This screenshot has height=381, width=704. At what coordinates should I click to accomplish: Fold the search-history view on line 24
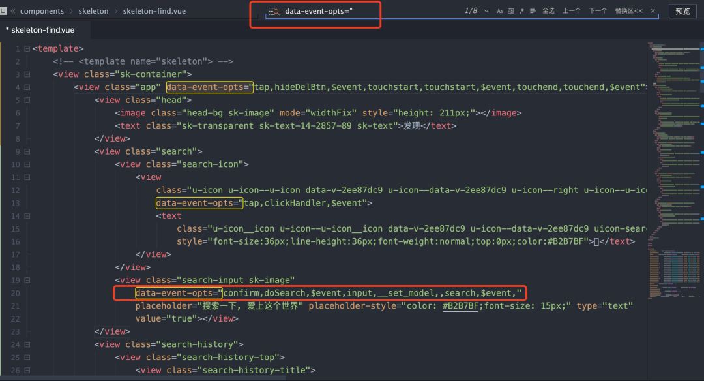point(27,344)
